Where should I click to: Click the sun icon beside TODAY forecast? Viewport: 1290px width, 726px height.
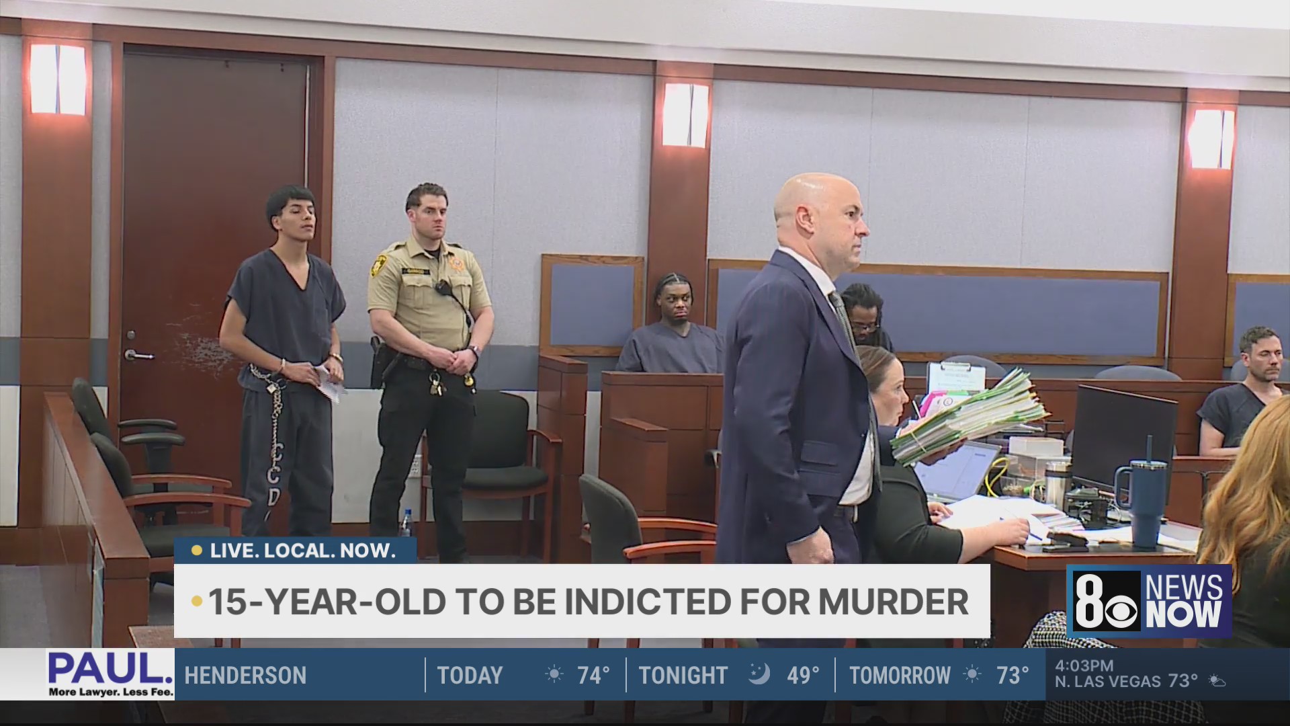pyautogui.click(x=554, y=674)
